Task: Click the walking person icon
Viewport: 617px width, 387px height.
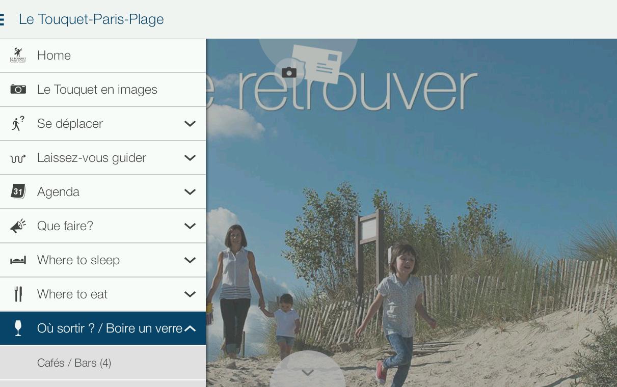Action: pyautogui.click(x=18, y=124)
